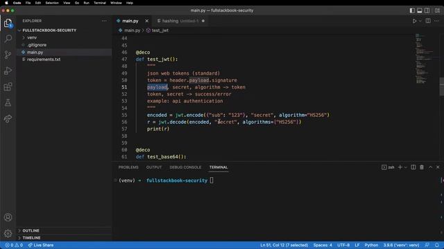Screen dimensions: 444x249
Task: Switch to OUTPUT panel tab
Action: tap(154, 167)
